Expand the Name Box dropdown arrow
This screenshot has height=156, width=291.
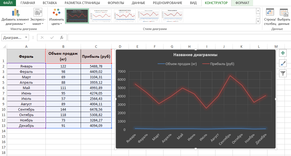point(26,38)
